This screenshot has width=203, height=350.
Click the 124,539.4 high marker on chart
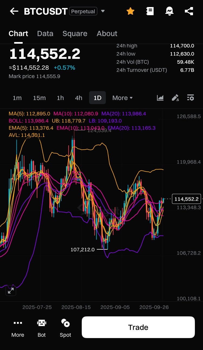point(99,131)
